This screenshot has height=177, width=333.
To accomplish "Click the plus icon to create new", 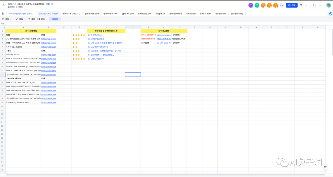I will point(320,5).
